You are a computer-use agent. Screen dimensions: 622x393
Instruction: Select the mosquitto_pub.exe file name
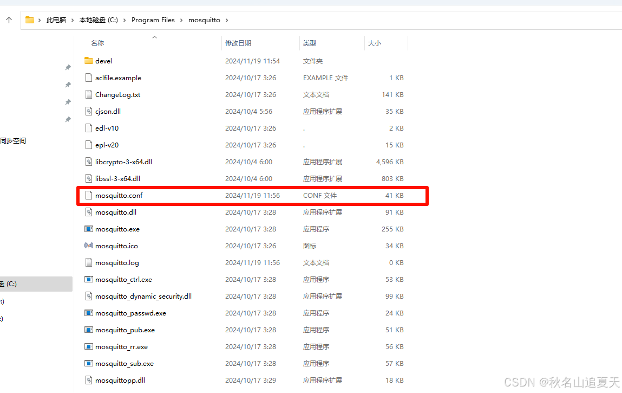click(x=125, y=330)
